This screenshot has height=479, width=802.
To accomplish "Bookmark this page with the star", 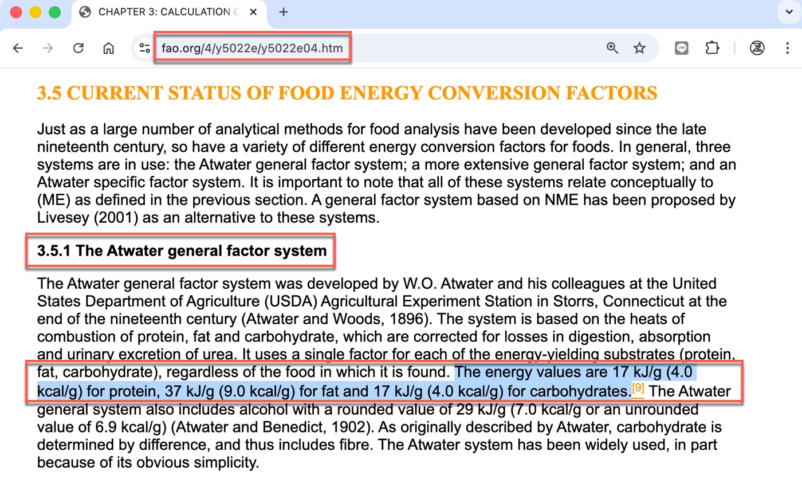I will pos(639,48).
